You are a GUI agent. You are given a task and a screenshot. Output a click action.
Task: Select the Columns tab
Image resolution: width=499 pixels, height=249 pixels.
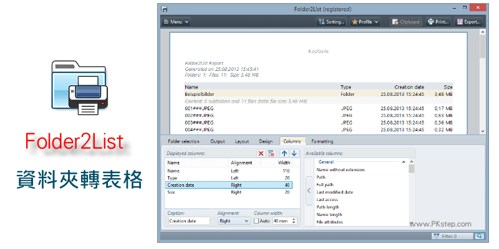pos(292,141)
